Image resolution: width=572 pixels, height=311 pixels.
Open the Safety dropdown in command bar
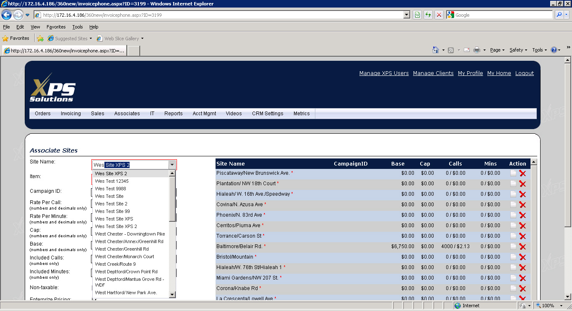[519, 50]
